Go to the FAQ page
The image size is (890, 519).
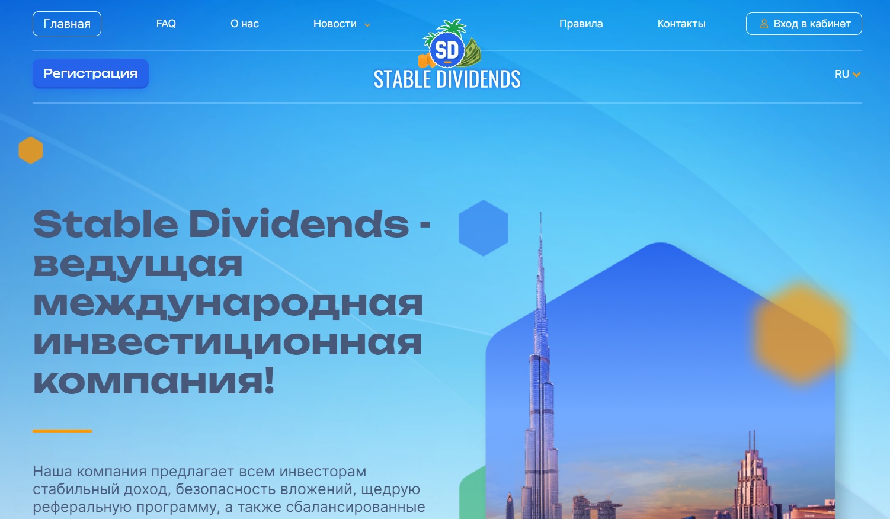[166, 24]
